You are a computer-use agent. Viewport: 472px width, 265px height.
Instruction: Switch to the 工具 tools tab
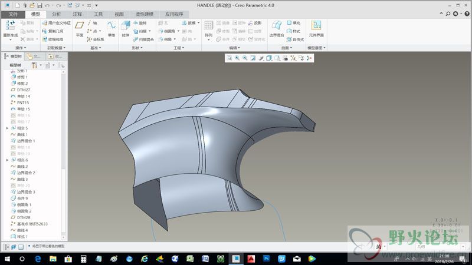[x=98, y=14]
